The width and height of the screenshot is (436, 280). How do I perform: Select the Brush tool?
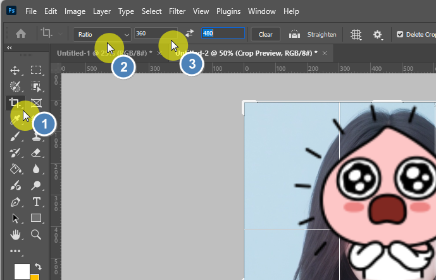[15, 137]
